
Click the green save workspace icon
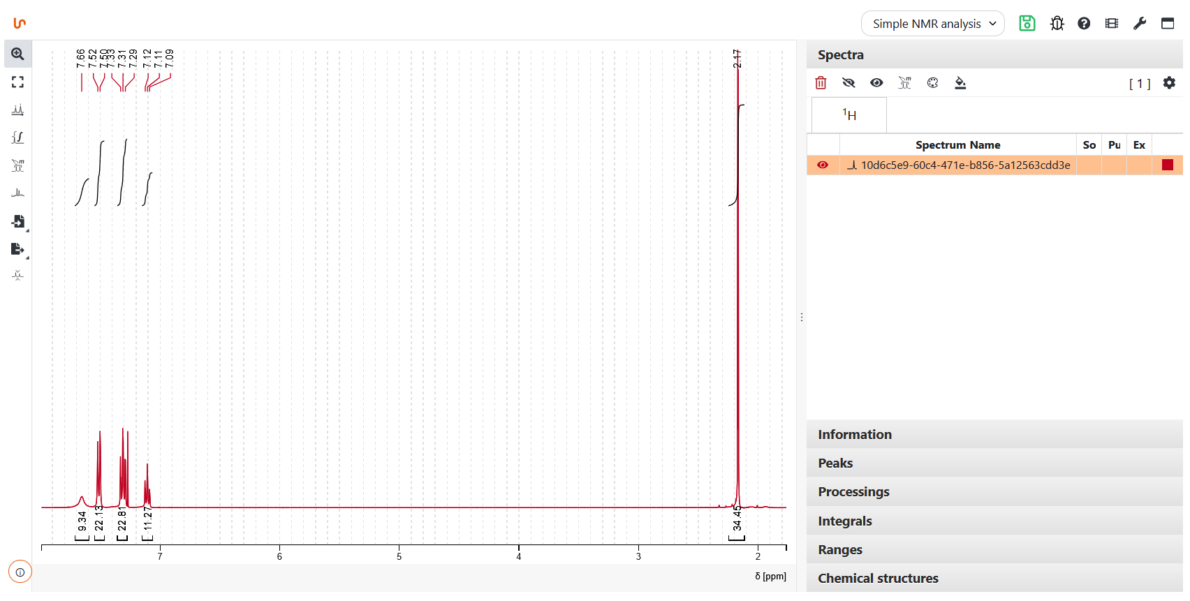coord(1027,23)
